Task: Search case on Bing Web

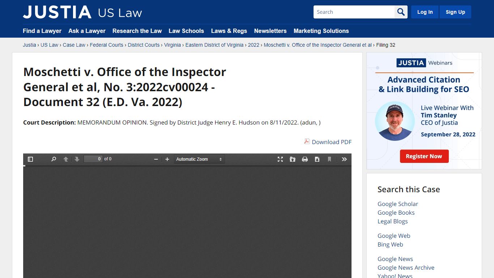Action: point(390,244)
